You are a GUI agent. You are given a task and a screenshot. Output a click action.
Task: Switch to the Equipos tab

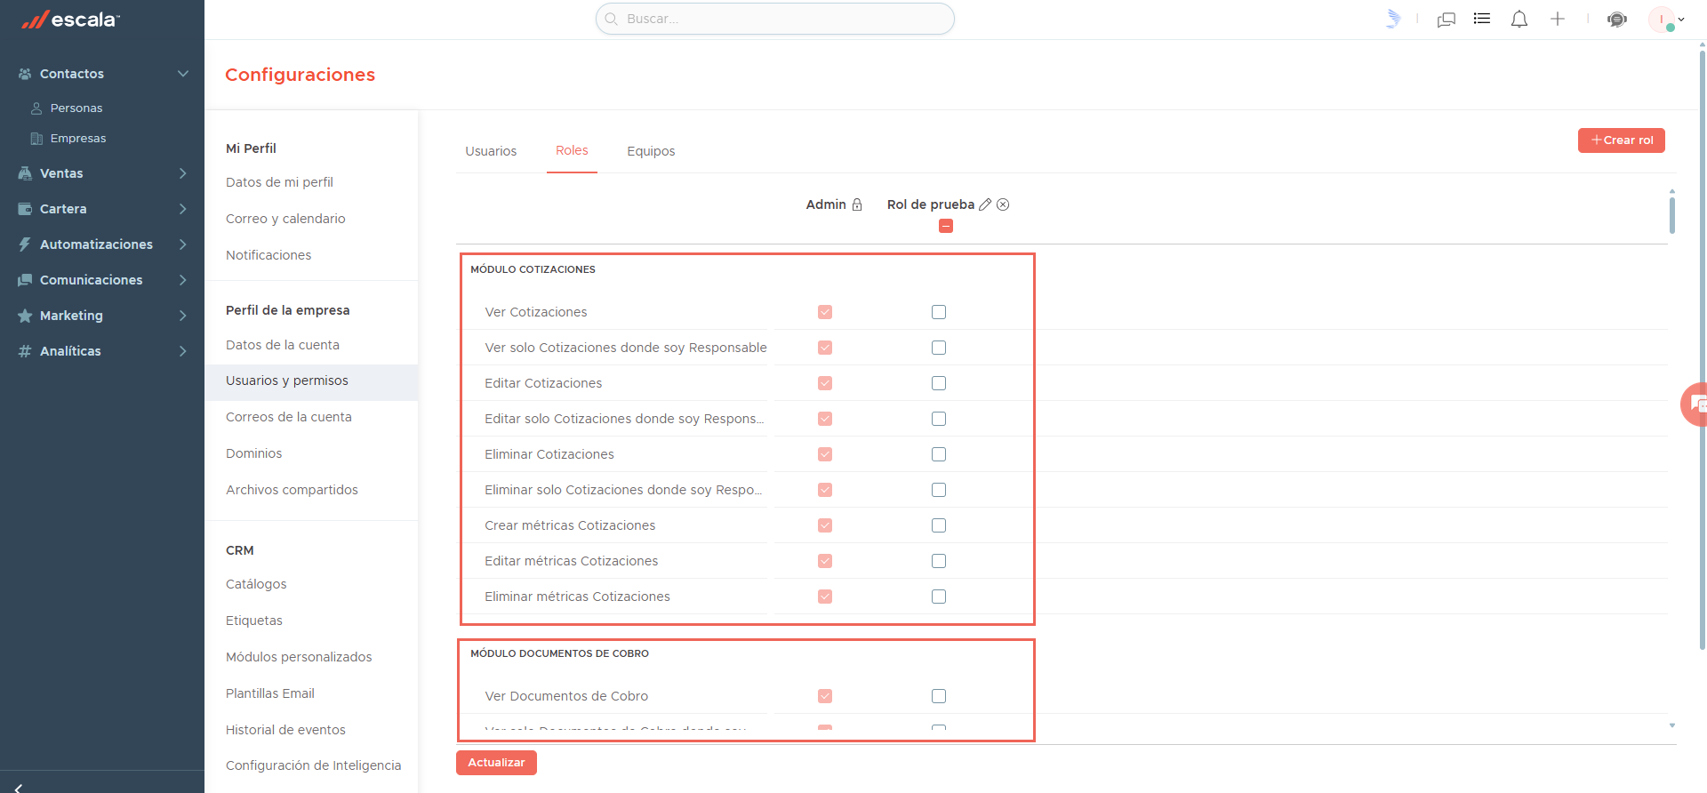pos(651,151)
